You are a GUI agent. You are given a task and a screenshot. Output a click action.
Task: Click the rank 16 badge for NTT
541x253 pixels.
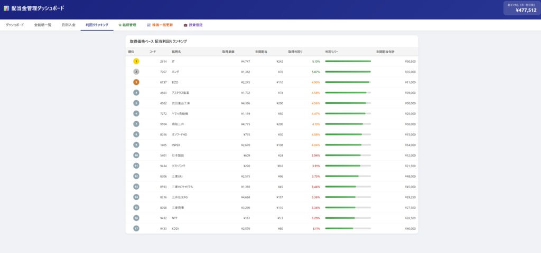click(x=136, y=218)
